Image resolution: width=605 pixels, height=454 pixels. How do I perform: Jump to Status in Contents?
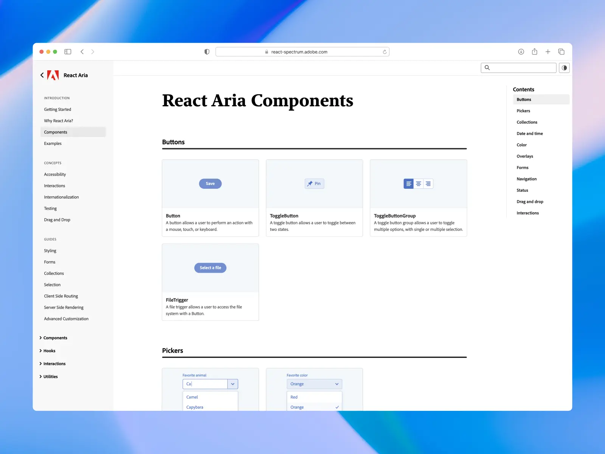pyautogui.click(x=523, y=190)
